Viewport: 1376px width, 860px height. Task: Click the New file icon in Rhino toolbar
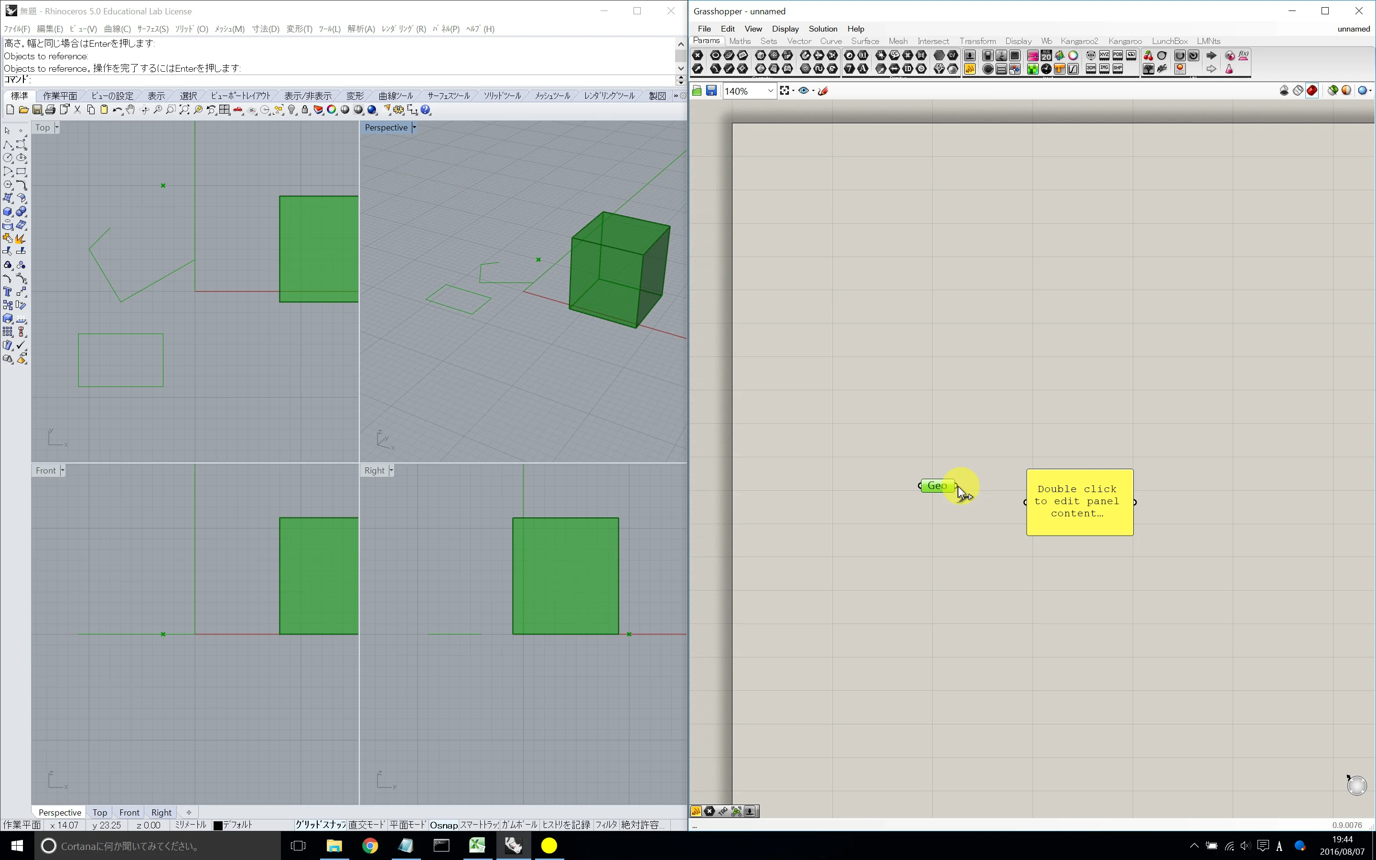click(x=10, y=110)
